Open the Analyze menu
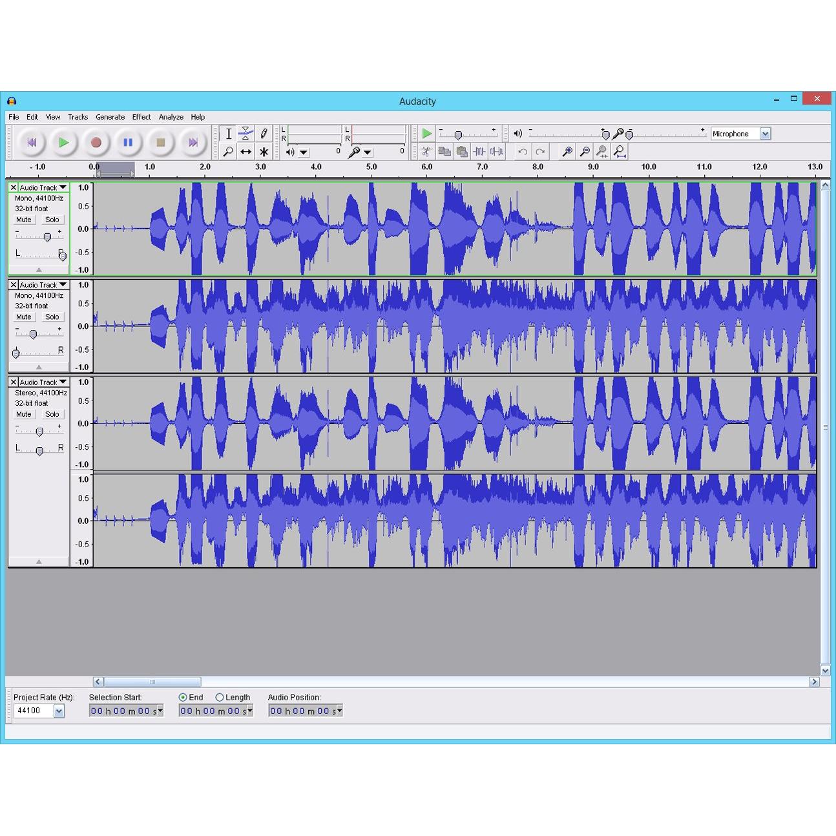Image resolution: width=836 pixels, height=836 pixels. 171,117
